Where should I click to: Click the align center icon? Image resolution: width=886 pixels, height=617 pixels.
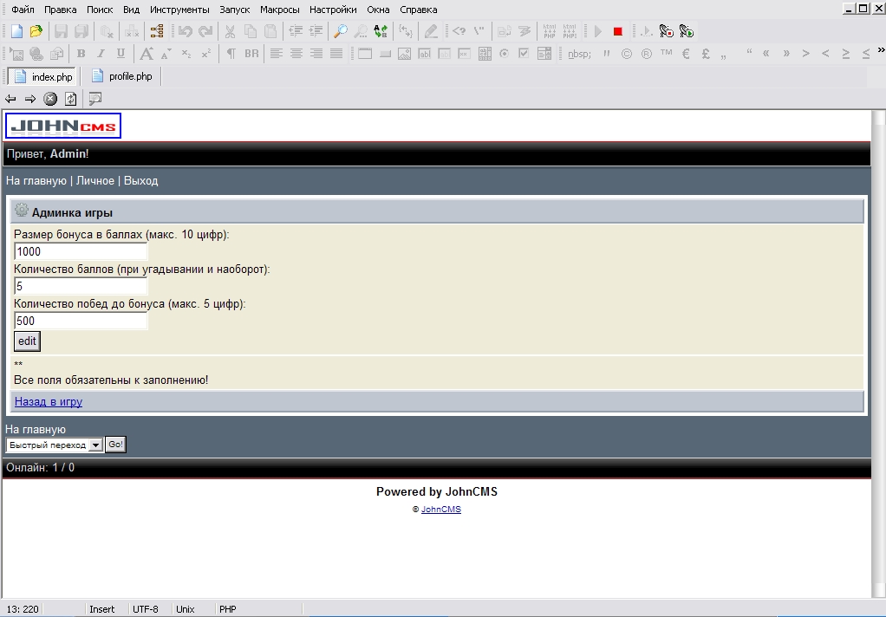(296, 54)
